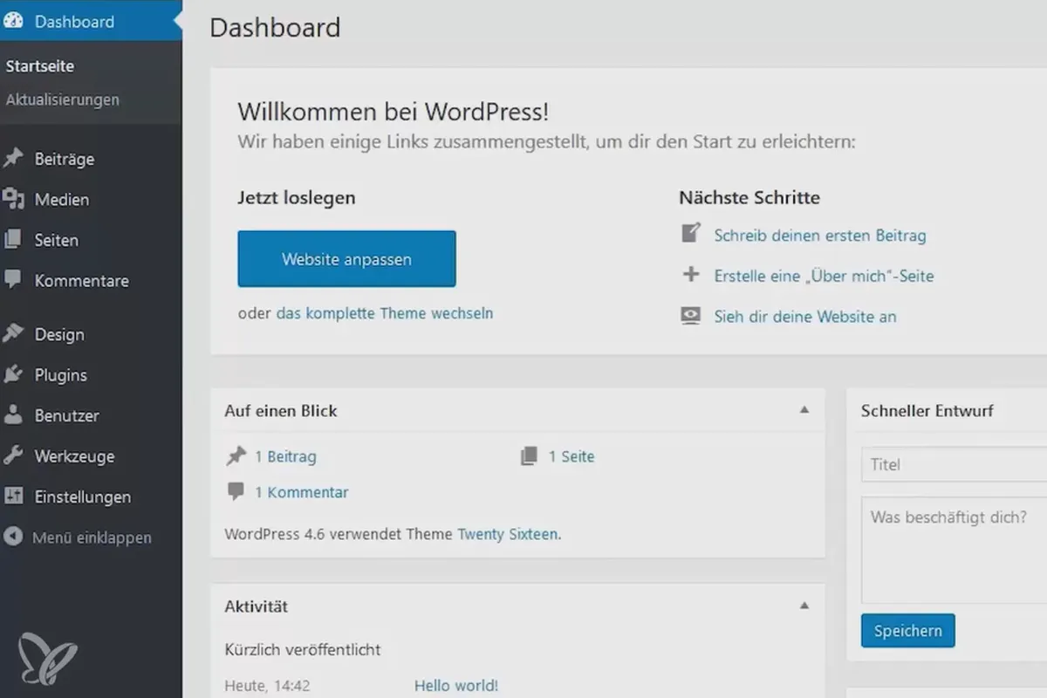Open the Aktualisierungen submenu item

coord(63,99)
